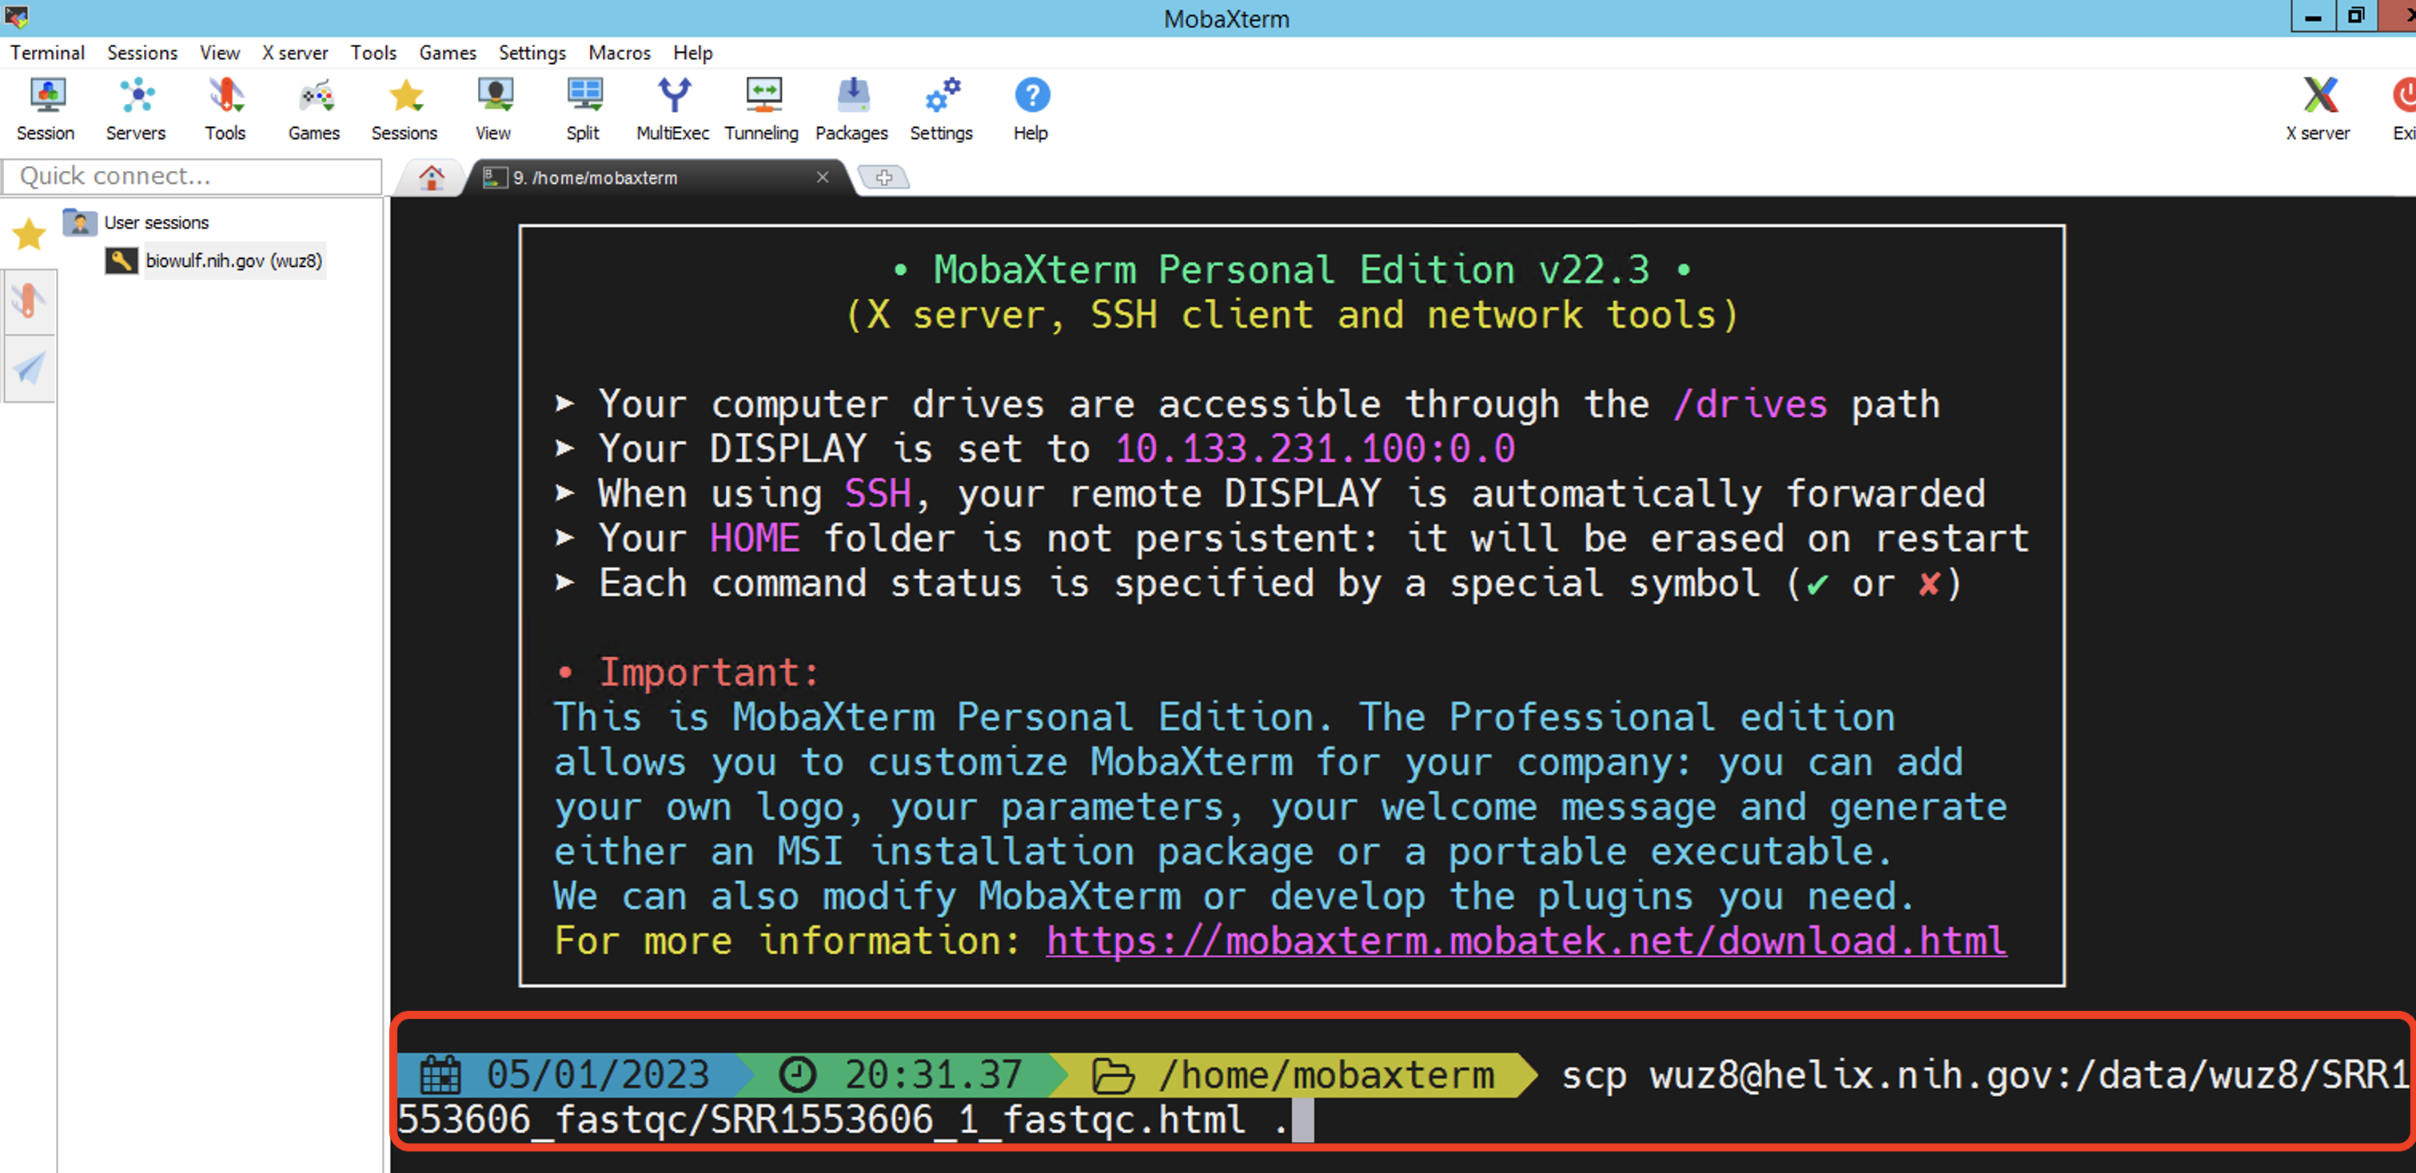Click the mobaxterm download.html link

click(1526, 940)
